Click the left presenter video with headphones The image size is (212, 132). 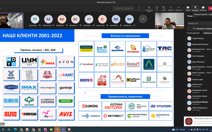click(x=12, y=21)
